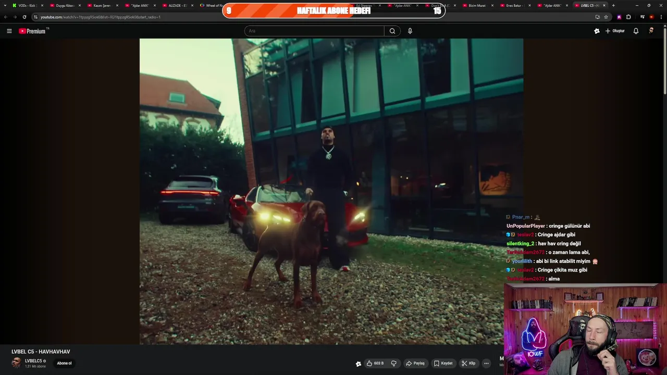Click the sparkle icon beside Oluştur
Image resolution: width=667 pixels, height=375 pixels.
pyautogui.click(x=597, y=31)
